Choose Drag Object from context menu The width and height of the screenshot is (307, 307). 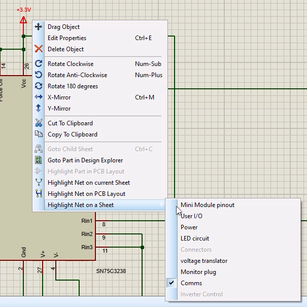pos(106,27)
